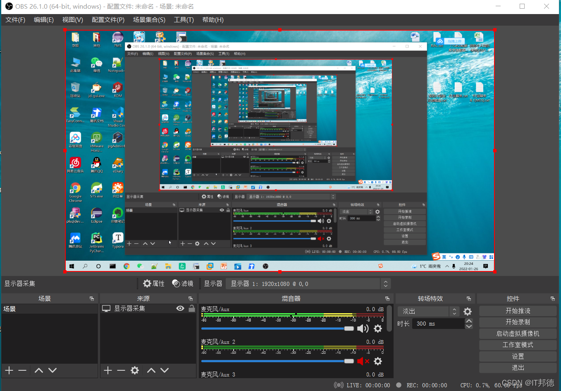Click the Eclipse icon in preview desktop

click(x=96, y=215)
